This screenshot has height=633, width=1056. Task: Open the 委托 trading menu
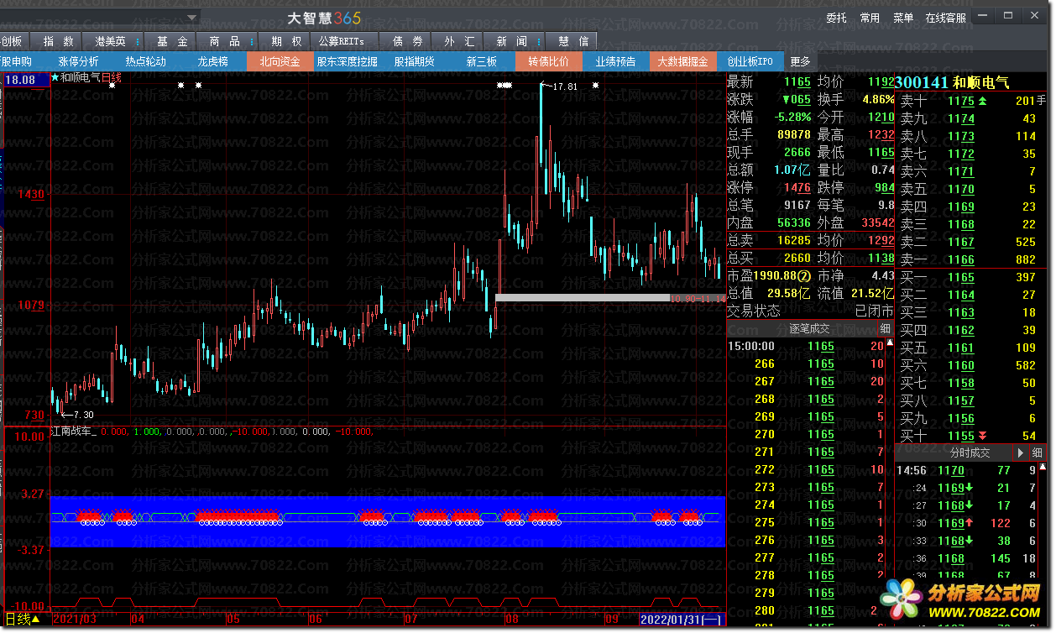point(836,18)
